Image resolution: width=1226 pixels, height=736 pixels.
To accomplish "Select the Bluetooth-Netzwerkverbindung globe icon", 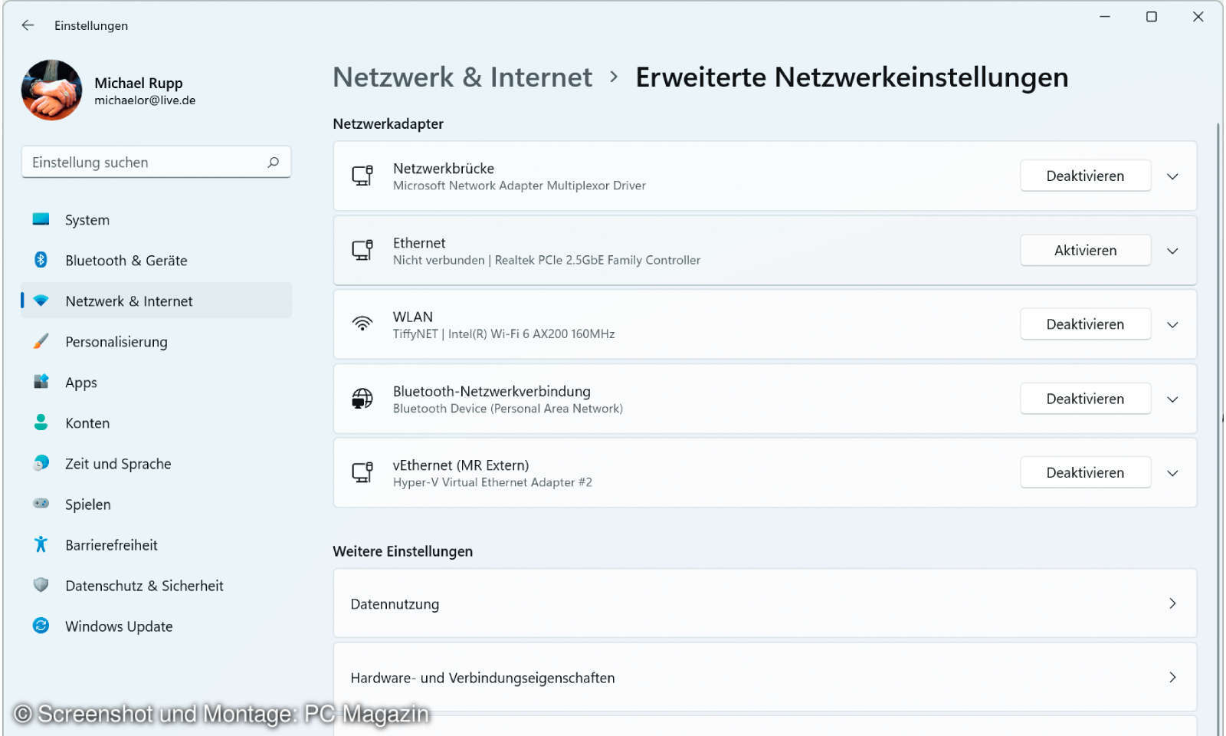I will pos(362,399).
